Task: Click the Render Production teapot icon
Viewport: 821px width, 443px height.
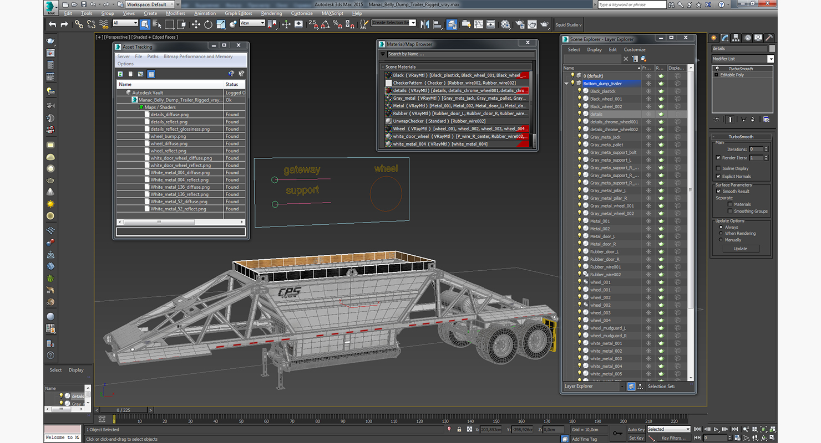Action: pyautogui.click(x=545, y=24)
